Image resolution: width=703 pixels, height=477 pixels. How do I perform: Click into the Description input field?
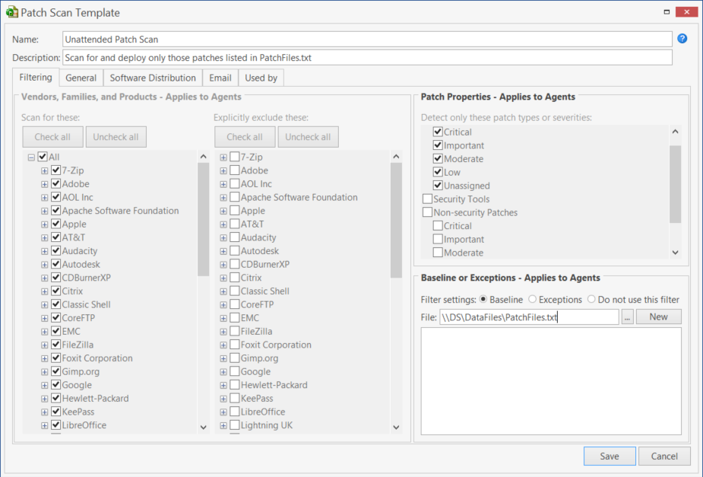[367, 57]
